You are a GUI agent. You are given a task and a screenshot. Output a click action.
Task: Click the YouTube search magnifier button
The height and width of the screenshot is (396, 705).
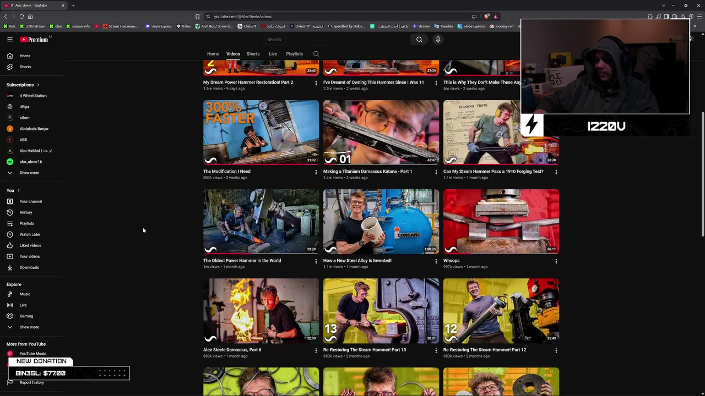[x=419, y=40]
